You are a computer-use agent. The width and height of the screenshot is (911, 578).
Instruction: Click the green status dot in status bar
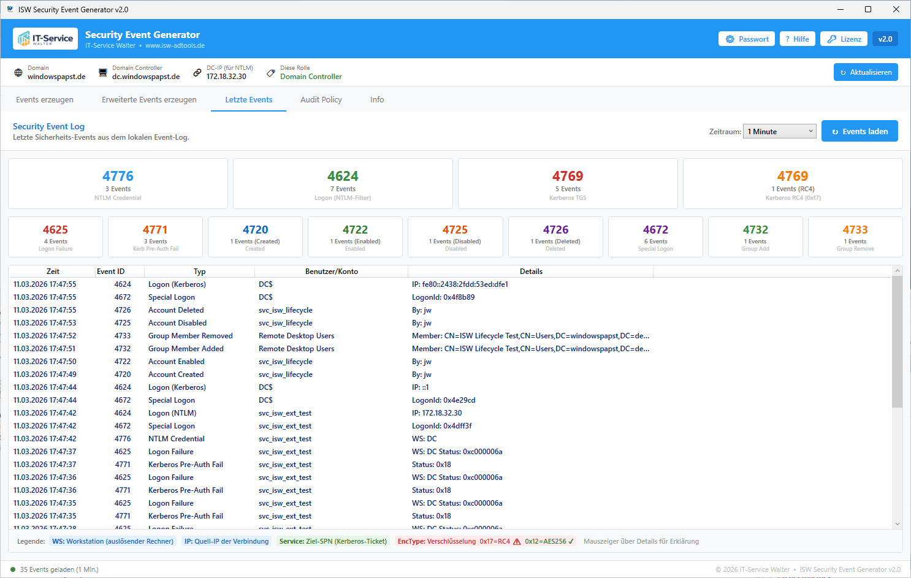click(13, 569)
